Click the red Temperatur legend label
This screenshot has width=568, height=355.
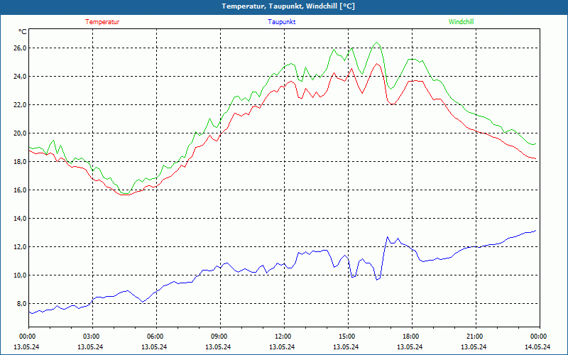(x=102, y=22)
